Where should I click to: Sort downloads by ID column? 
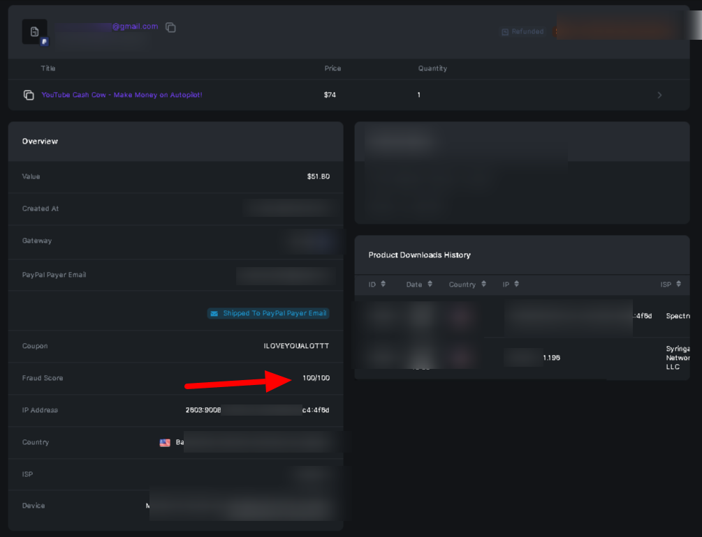(x=383, y=284)
